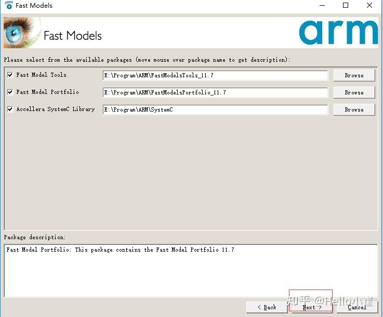Click the package description text box

click(191, 271)
